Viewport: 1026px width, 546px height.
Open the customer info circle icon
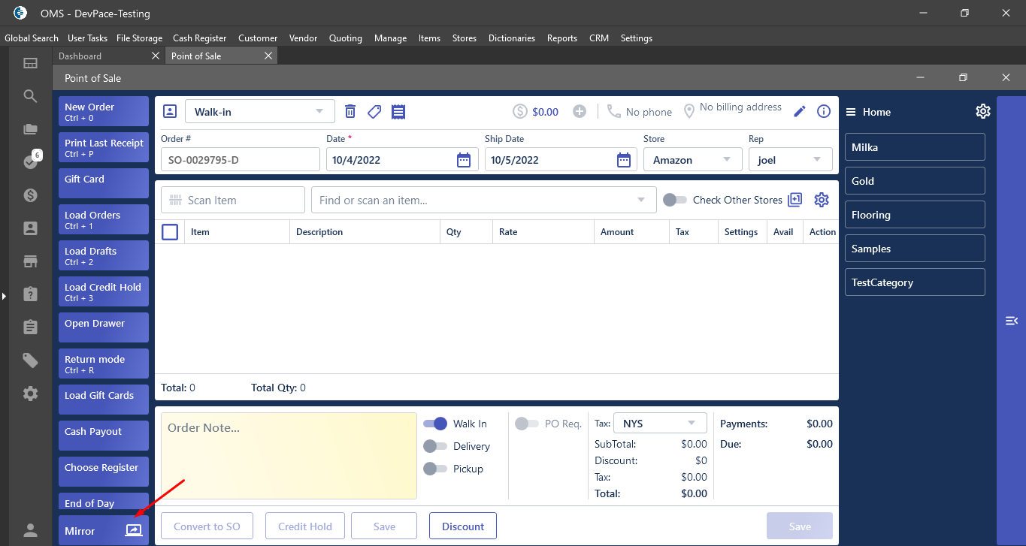point(824,112)
